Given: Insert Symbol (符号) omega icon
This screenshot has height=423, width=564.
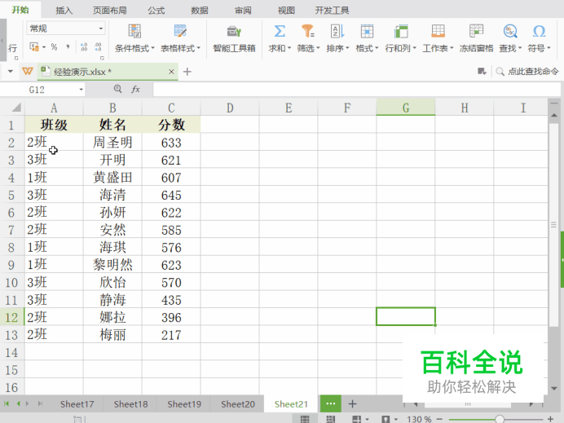Looking at the screenshot, I should (x=539, y=31).
